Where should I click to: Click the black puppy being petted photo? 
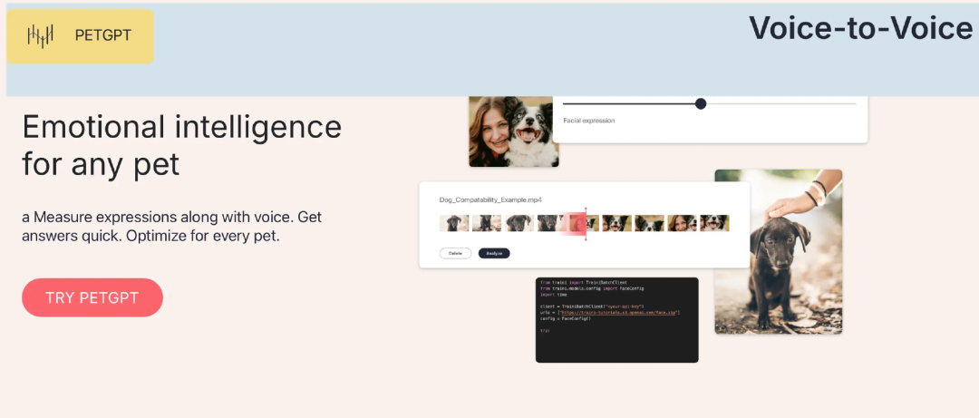coord(779,252)
